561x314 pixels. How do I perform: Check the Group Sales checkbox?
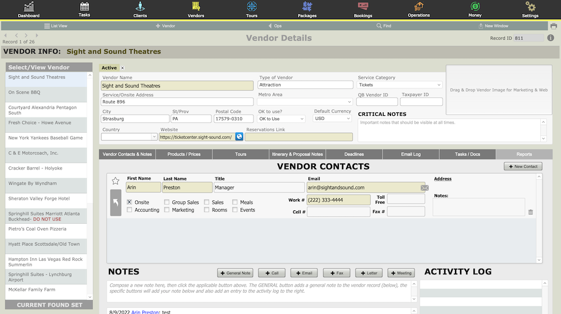click(167, 202)
